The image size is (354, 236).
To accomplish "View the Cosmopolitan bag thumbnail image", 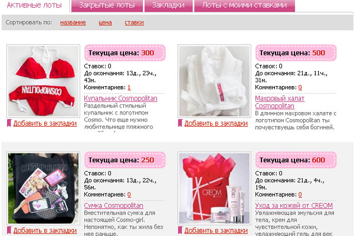I will 42,188.
